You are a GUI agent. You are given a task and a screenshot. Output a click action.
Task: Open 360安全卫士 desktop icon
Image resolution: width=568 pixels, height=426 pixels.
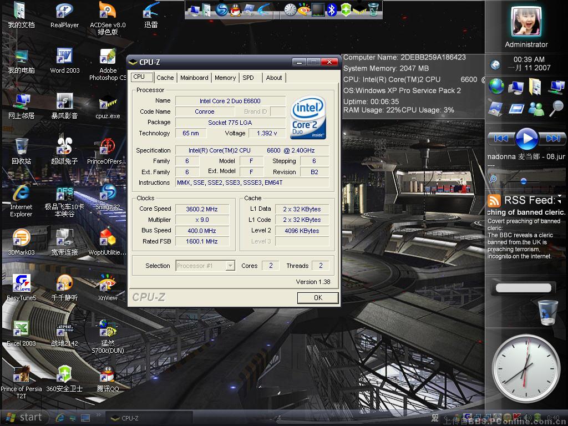pos(64,379)
